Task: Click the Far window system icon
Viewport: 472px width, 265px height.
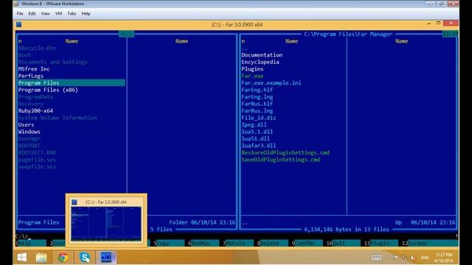Action: 19,24
